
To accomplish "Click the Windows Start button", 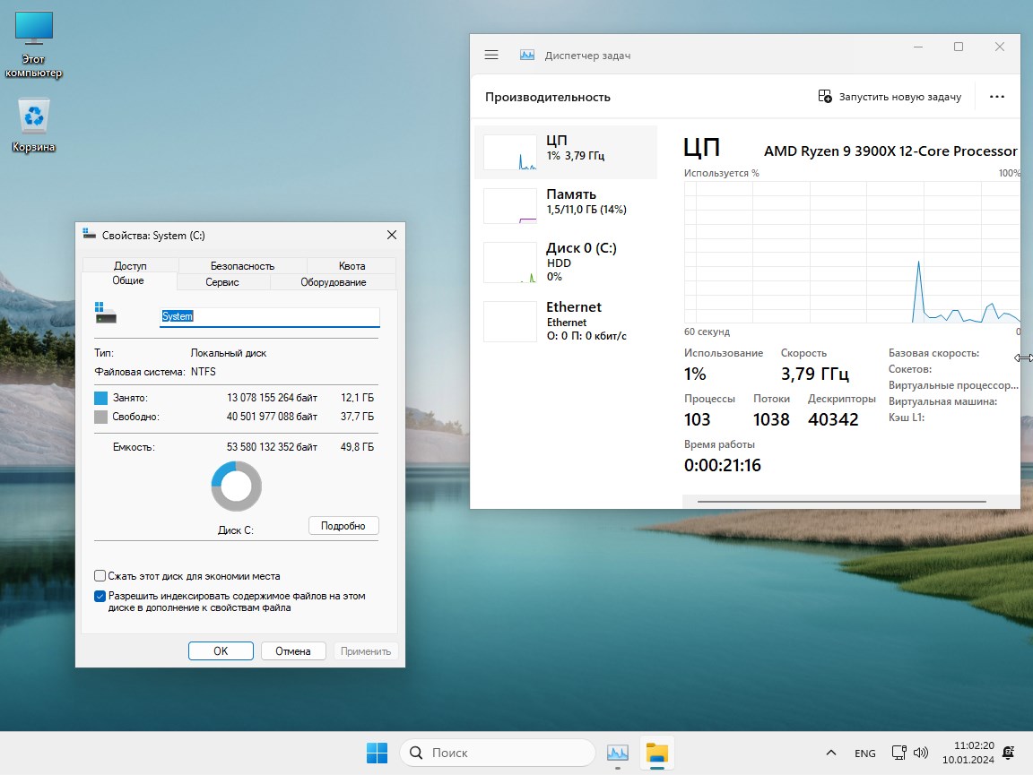I will click(x=377, y=753).
